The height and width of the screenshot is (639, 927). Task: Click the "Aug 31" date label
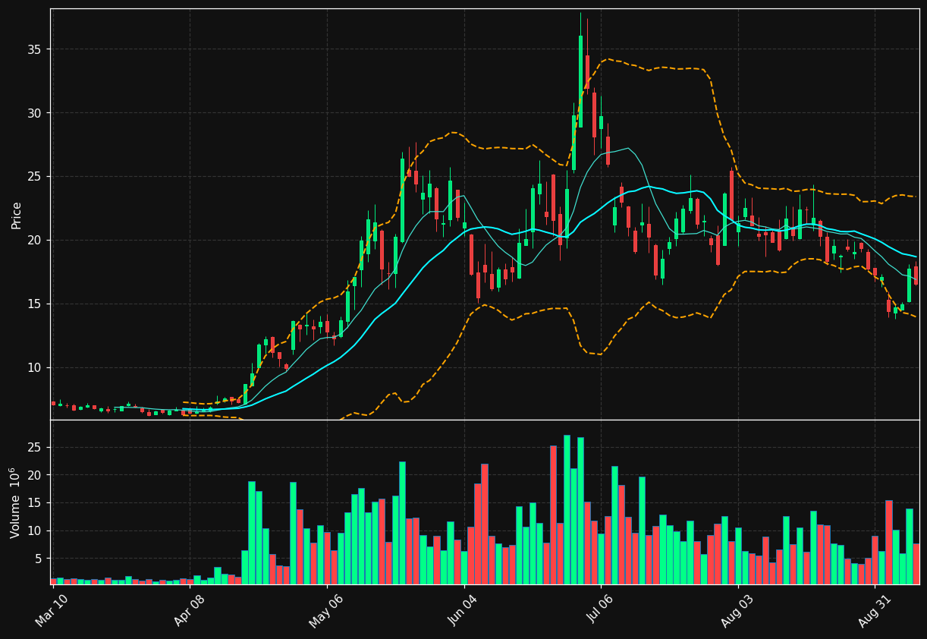click(874, 610)
